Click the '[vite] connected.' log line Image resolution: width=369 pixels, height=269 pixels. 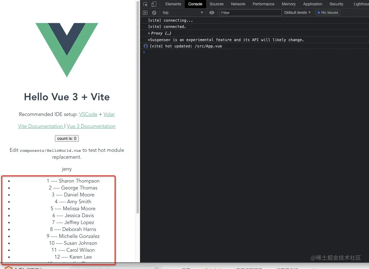(x=167, y=27)
